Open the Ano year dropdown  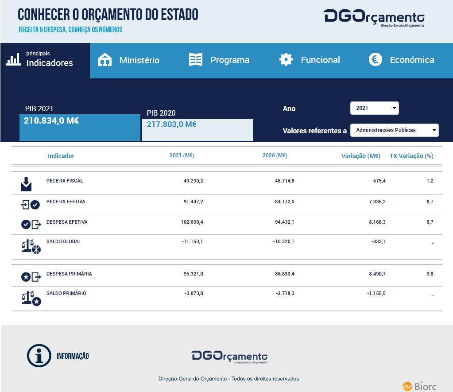[x=374, y=108]
